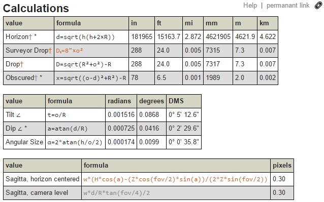The image size is (324, 202).
Task: Select Horizon miles value 2.872
Action: 193,36
